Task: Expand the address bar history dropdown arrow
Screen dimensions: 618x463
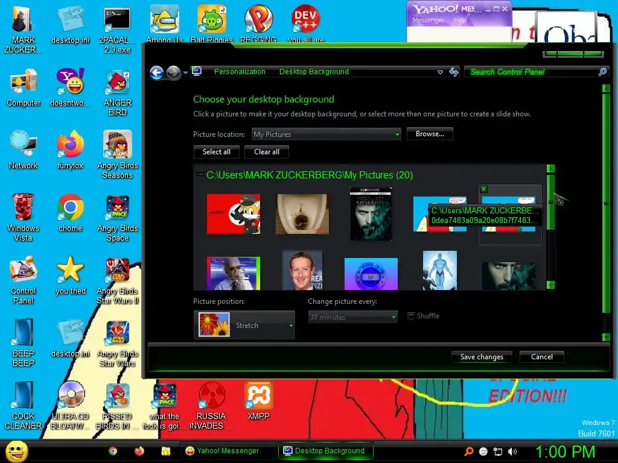Action: pyautogui.click(x=440, y=72)
